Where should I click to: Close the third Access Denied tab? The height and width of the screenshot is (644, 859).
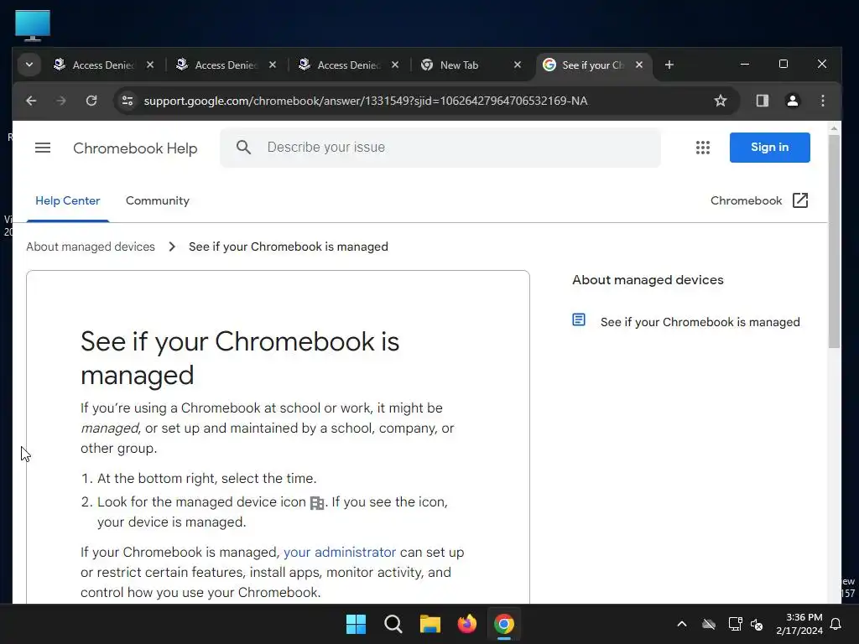tap(395, 65)
